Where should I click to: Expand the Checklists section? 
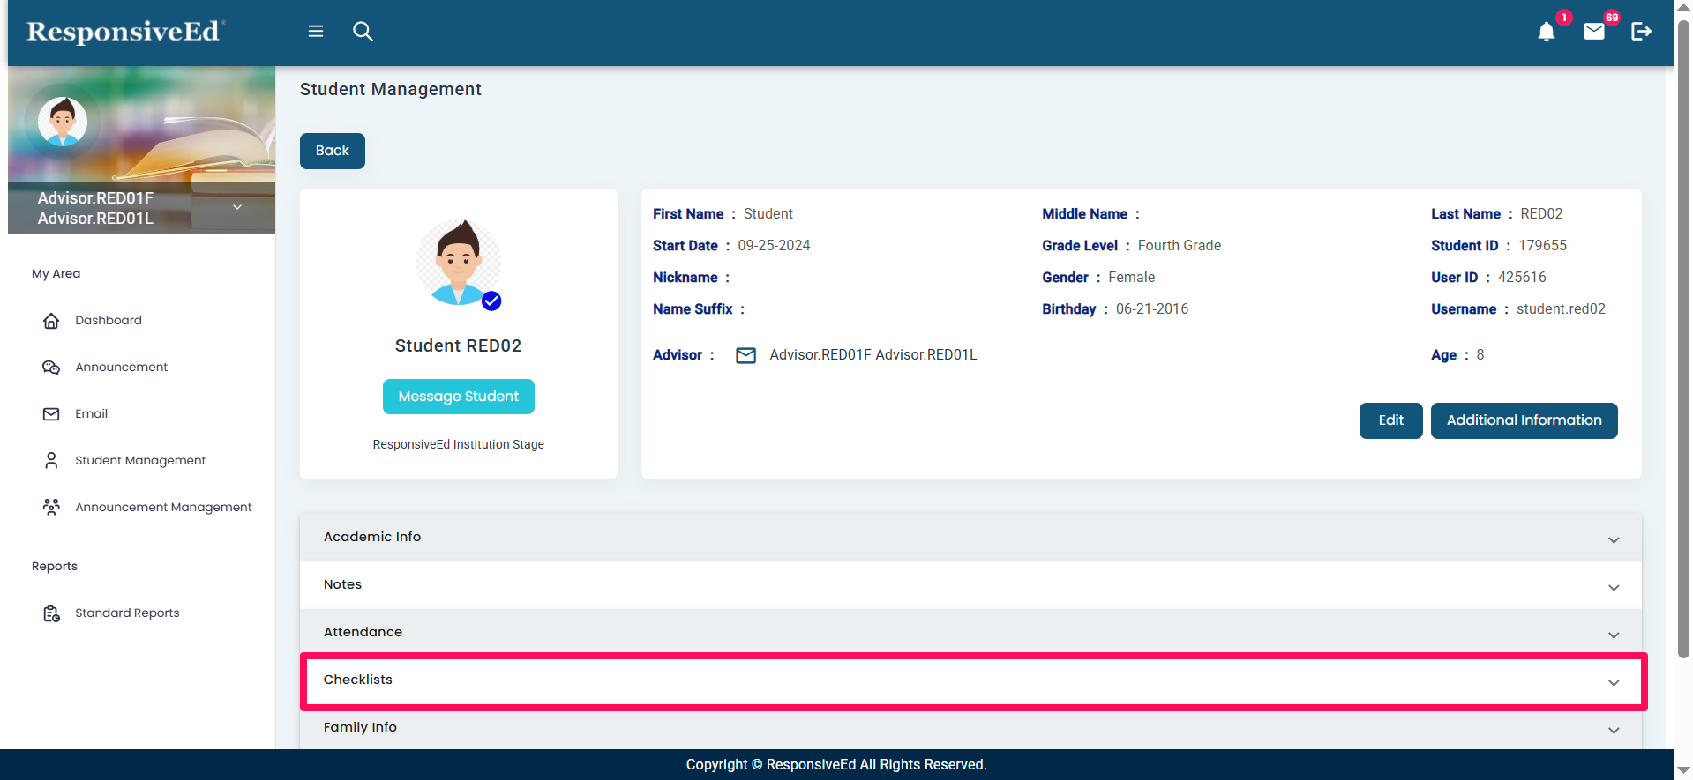(1613, 682)
